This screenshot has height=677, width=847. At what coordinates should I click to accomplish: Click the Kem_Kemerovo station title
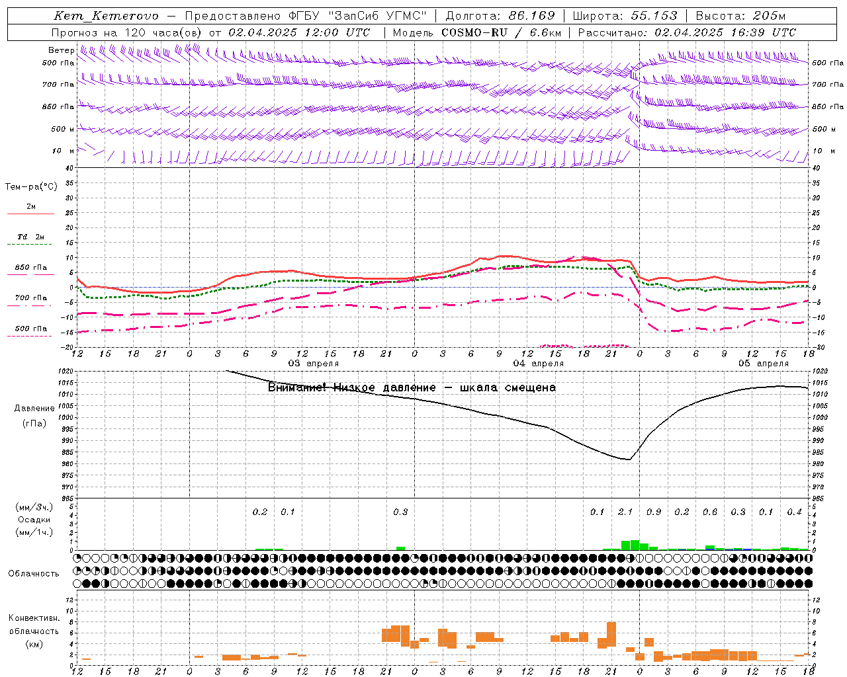(107, 16)
